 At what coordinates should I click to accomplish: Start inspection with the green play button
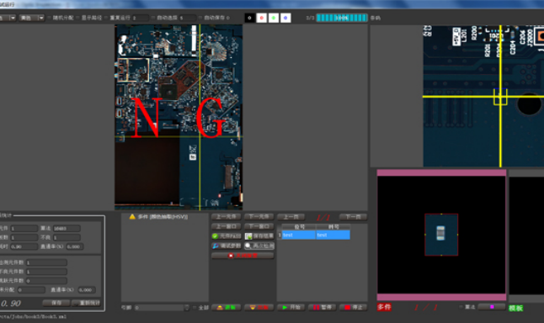coord(291,307)
